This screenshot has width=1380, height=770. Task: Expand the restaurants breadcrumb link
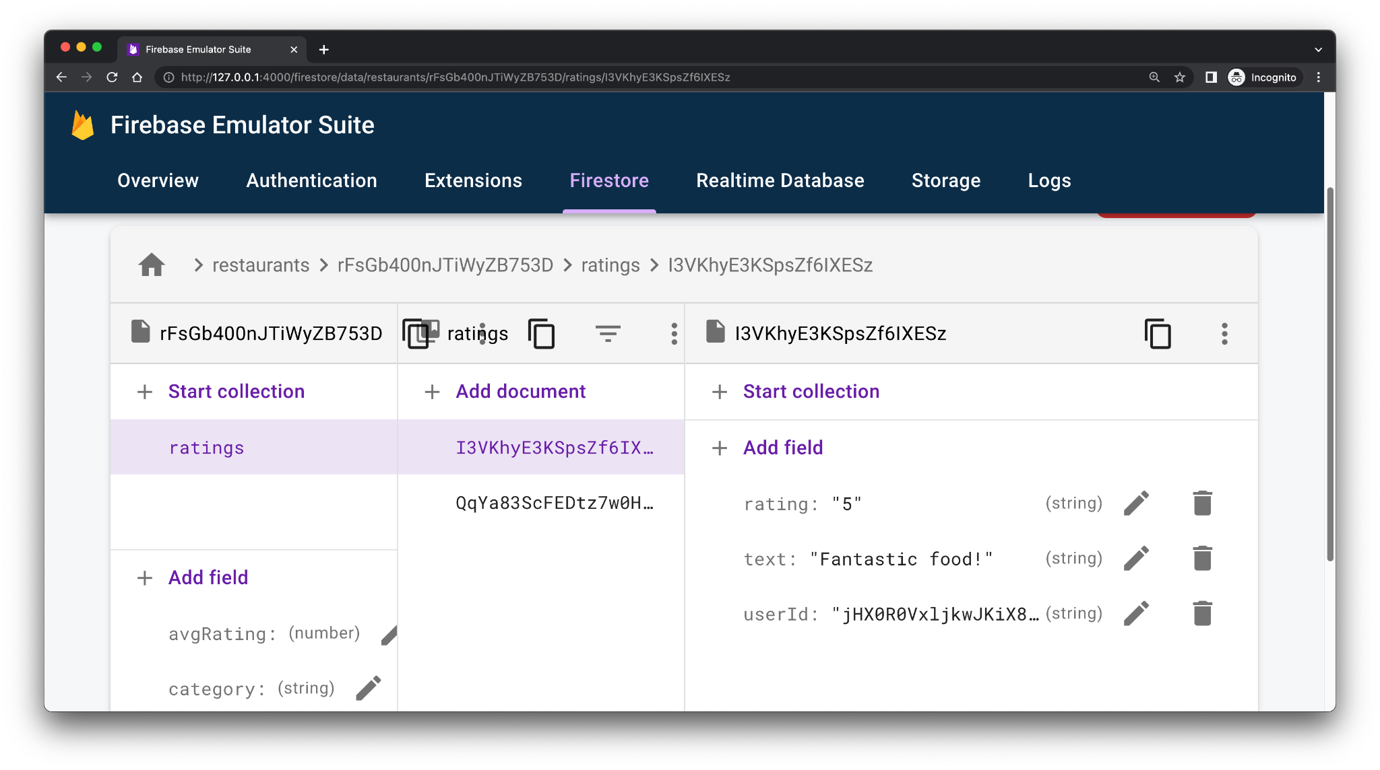tap(261, 265)
